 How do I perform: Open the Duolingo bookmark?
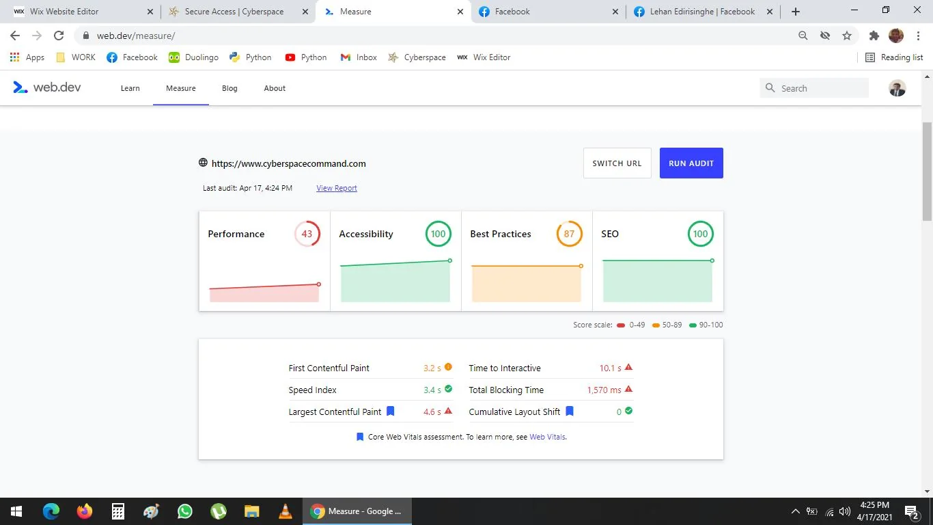pos(193,57)
